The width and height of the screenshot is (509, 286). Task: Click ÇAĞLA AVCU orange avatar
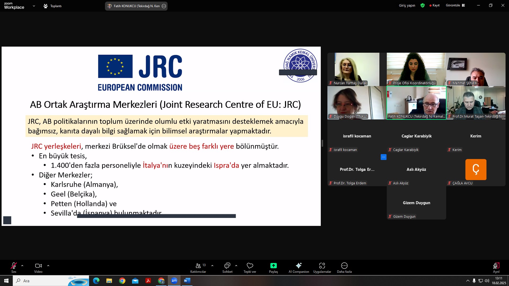476,169
